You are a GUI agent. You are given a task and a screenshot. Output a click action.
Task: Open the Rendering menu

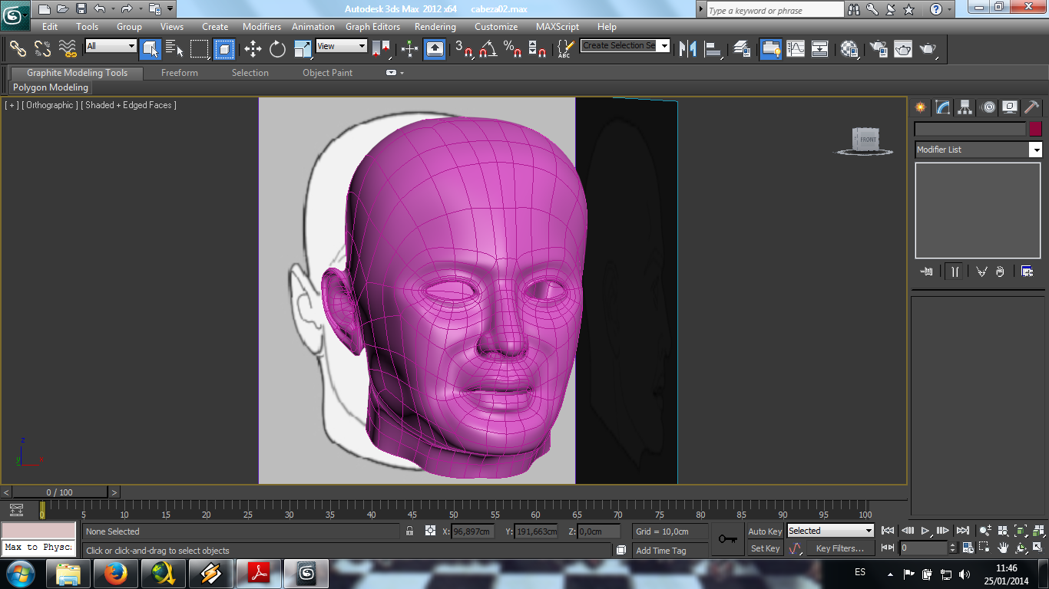tap(435, 27)
